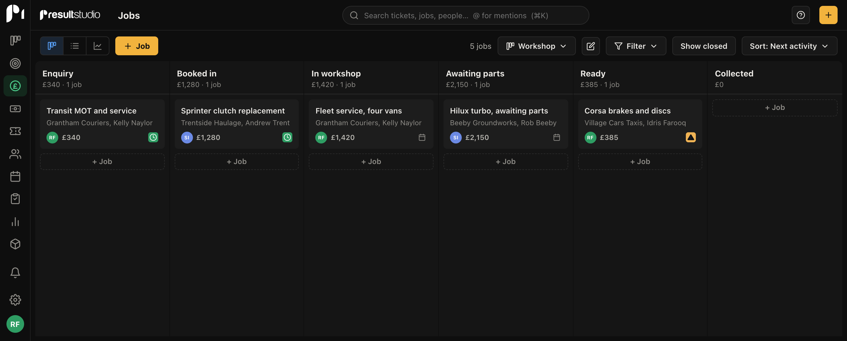This screenshot has width=847, height=341.
Task: Click Village Cars Taxis, Idris Farooq text
Action: [x=635, y=123]
